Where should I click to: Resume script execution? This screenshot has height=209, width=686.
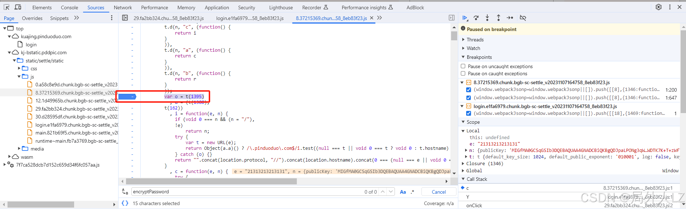(465, 18)
